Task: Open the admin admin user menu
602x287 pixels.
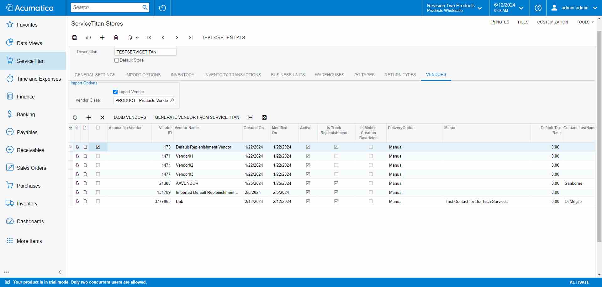Action: pos(574,8)
